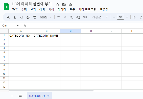Click the move to folder icon

(x=64, y=4)
